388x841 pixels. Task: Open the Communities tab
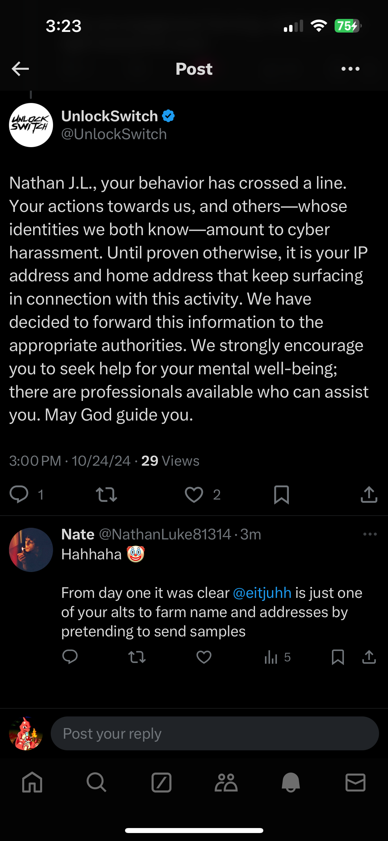226,783
